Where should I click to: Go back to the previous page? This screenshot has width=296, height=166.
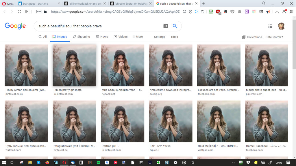pos(5,12)
